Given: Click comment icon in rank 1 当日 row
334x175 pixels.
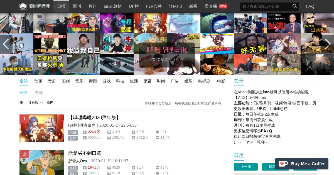Looking at the screenshot, I should click(158, 132).
